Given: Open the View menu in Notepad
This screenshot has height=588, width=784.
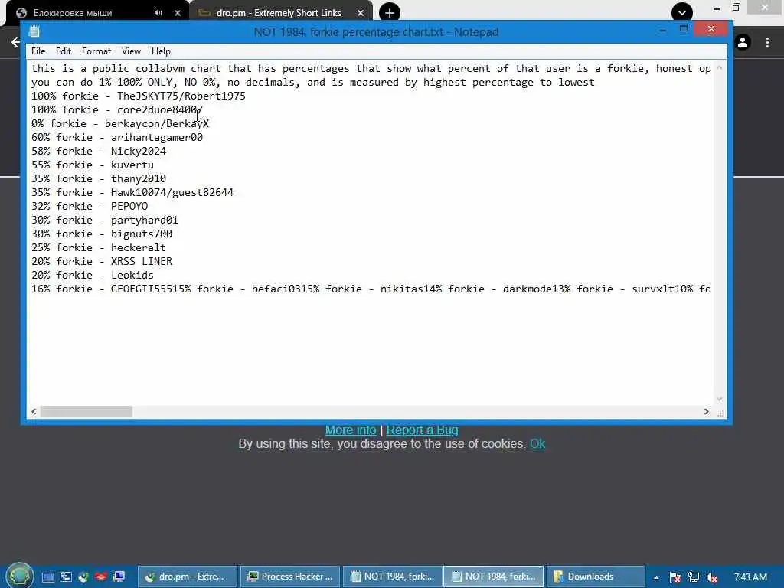Looking at the screenshot, I should pos(131,51).
